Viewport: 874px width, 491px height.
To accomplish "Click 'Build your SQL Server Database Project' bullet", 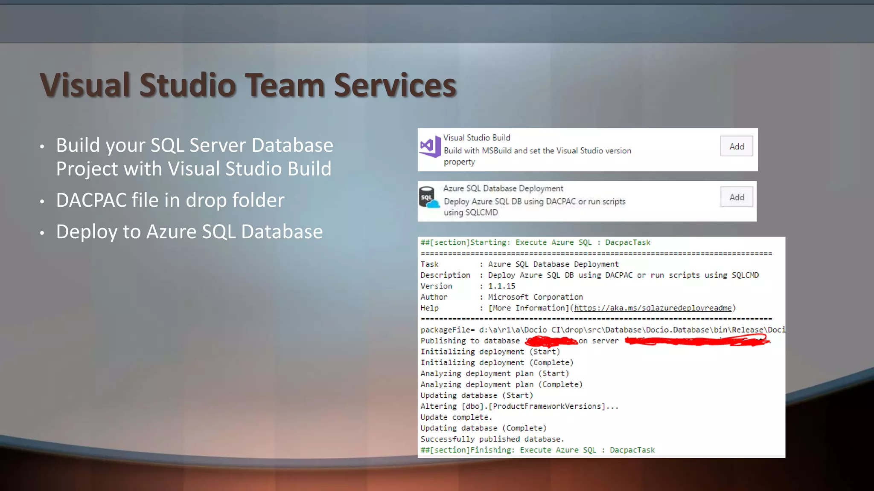I will click(195, 157).
